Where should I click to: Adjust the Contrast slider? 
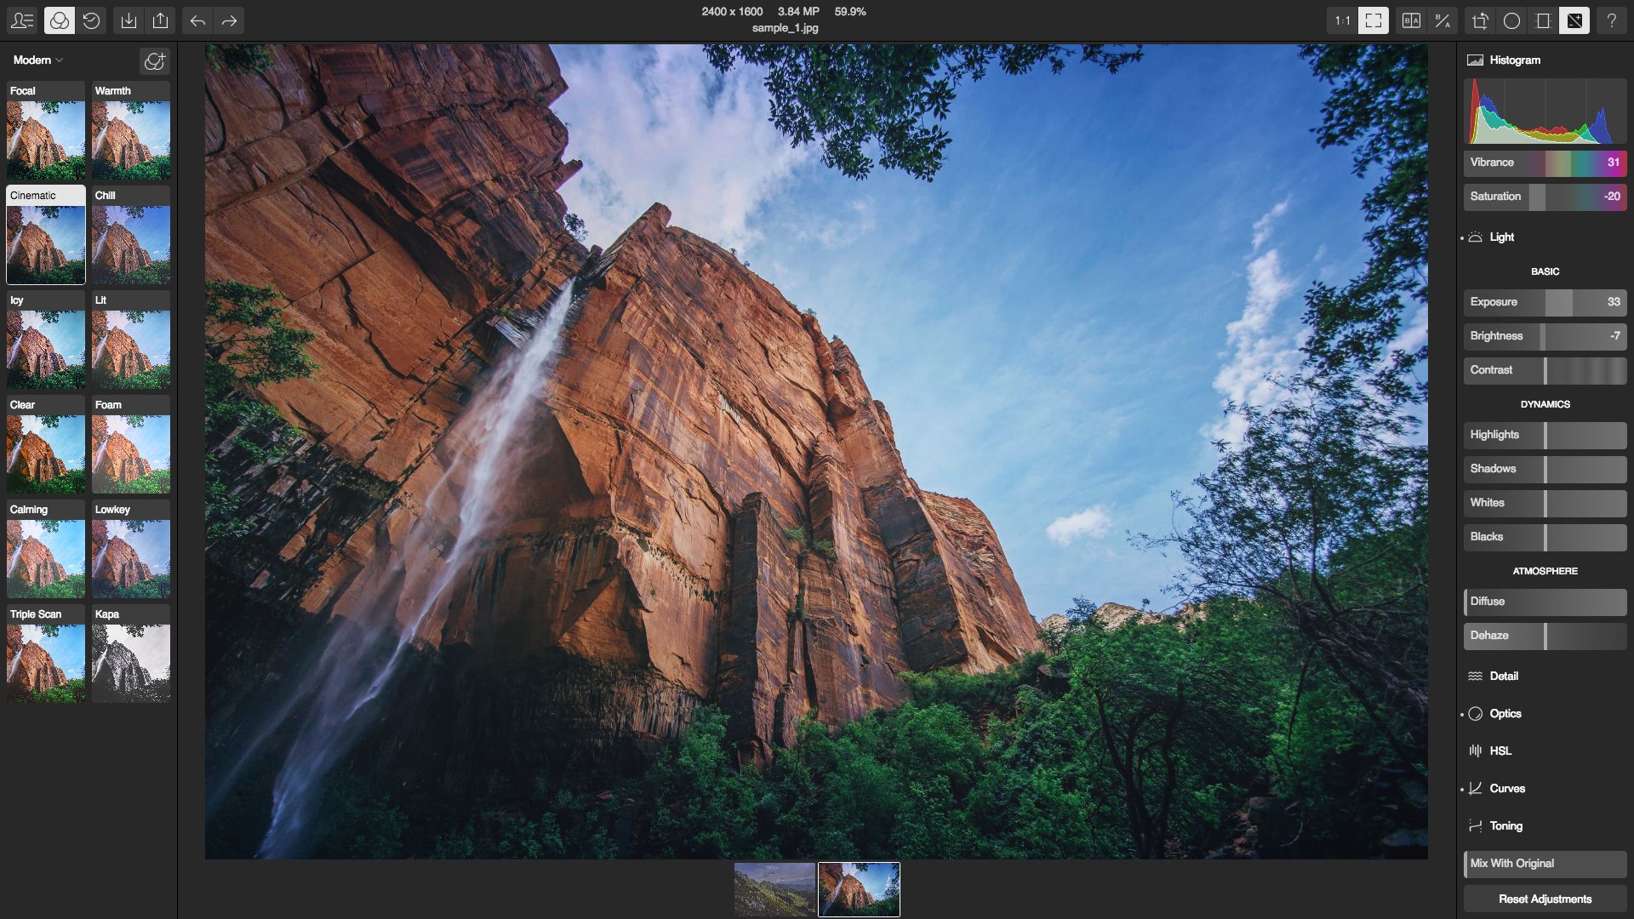click(1545, 370)
